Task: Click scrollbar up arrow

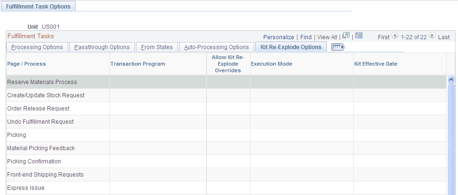Action: pyautogui.click(x=451, y=79)
